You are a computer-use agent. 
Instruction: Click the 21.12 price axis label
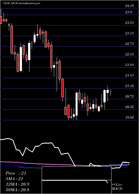129,86
